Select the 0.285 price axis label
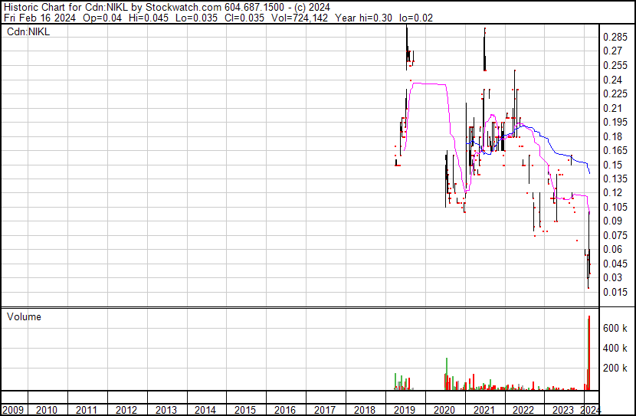 pyautogui.click(x=615, y=37)
